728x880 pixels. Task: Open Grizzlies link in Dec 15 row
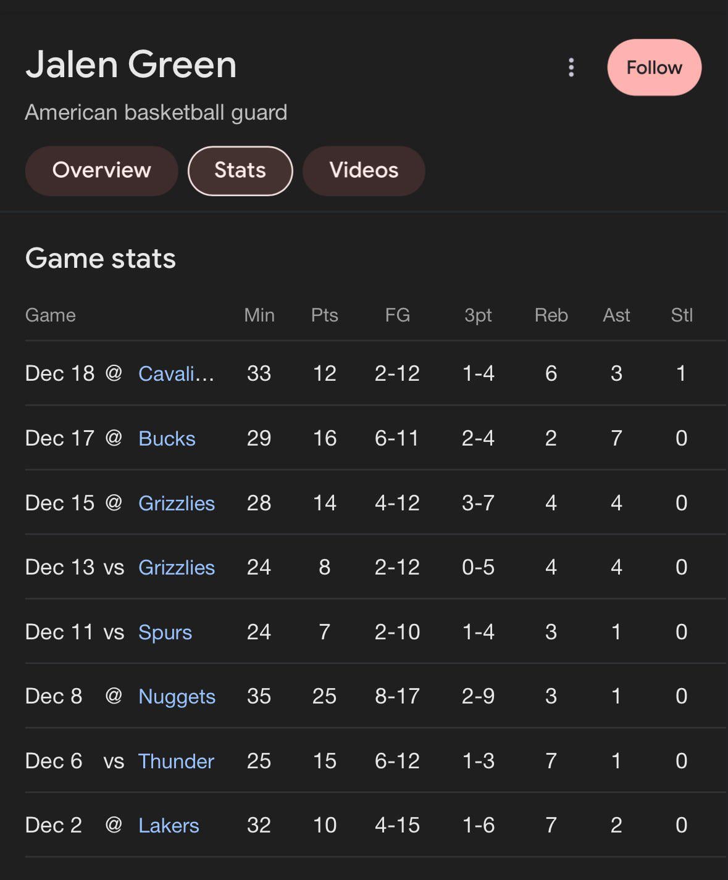pyautogui.click(x=177, y=503)
